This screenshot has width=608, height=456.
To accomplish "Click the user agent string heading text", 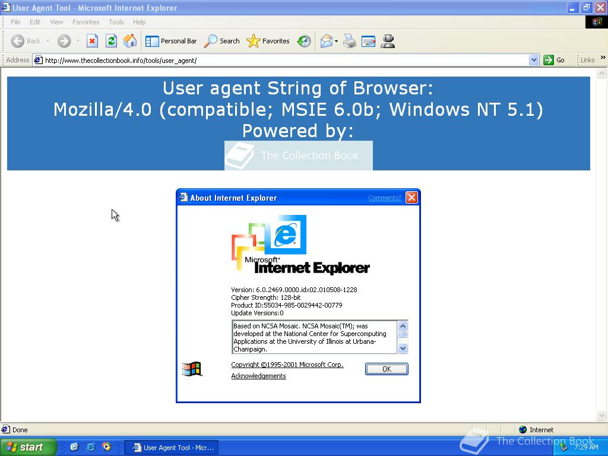I will (298, 110).
